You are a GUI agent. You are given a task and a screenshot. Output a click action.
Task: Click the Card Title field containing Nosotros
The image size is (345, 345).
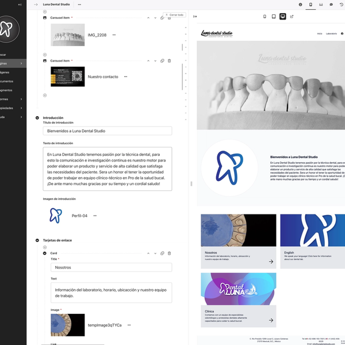(x=112, y=267)
